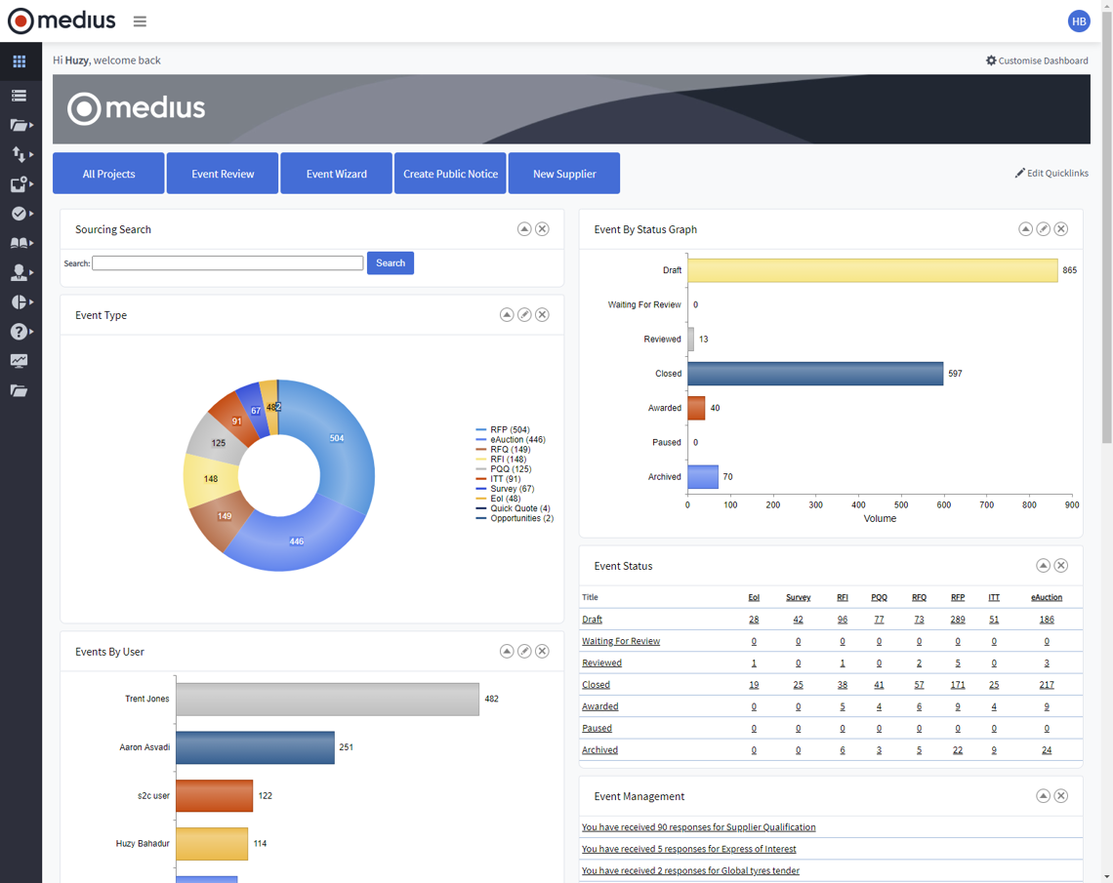Toggle the hamburger menu next to logo
This screenshot has width=1113, height=883.
(140, 21)
